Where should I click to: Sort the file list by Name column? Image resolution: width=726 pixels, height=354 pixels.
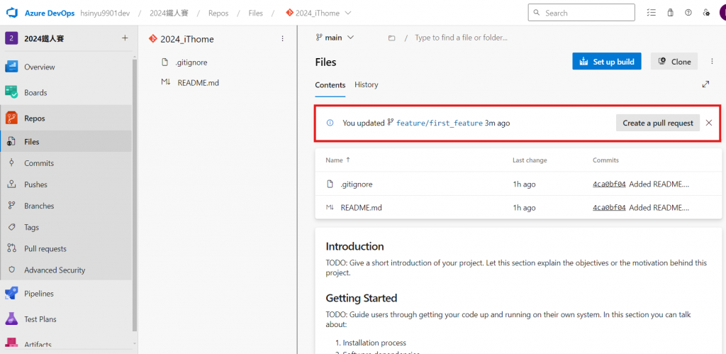(337, 160)
